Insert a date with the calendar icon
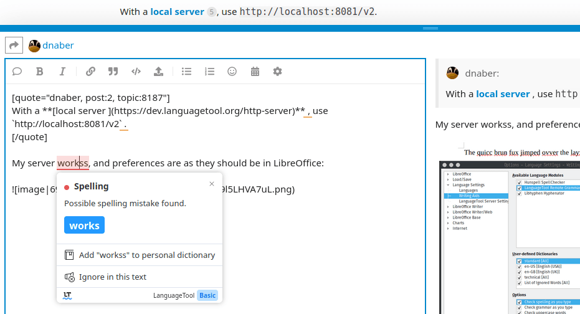Image resolution: width=580 pixels, height=314 pixels. (255, 72)
